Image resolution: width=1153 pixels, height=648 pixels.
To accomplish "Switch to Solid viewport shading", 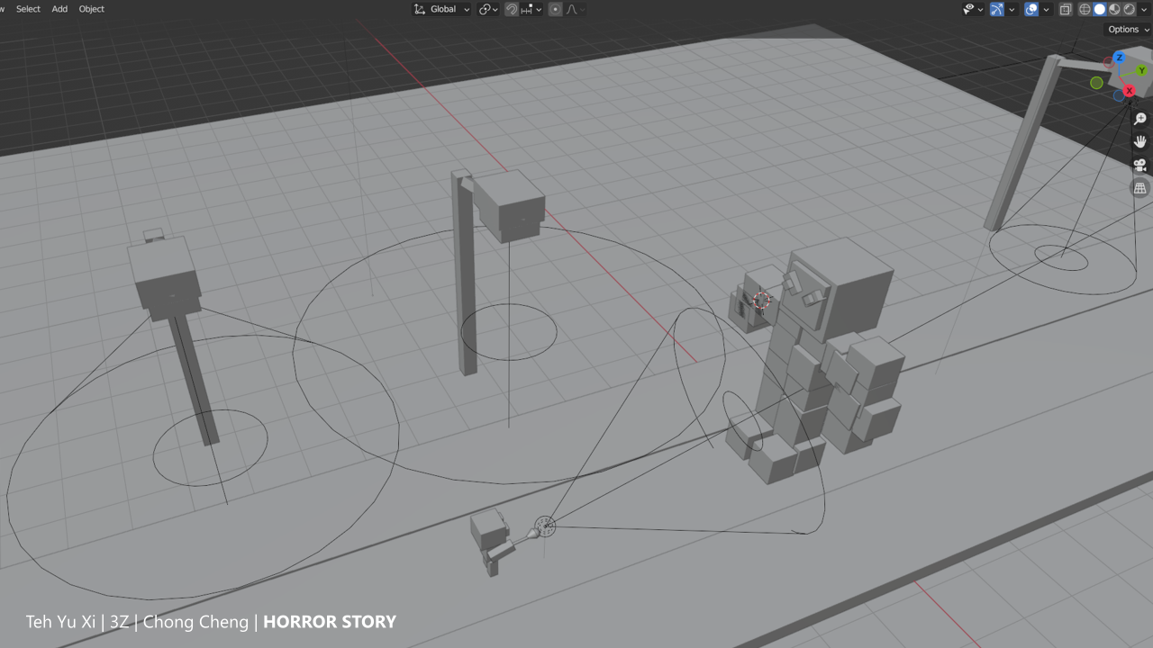I will (x=1100, y=9).
